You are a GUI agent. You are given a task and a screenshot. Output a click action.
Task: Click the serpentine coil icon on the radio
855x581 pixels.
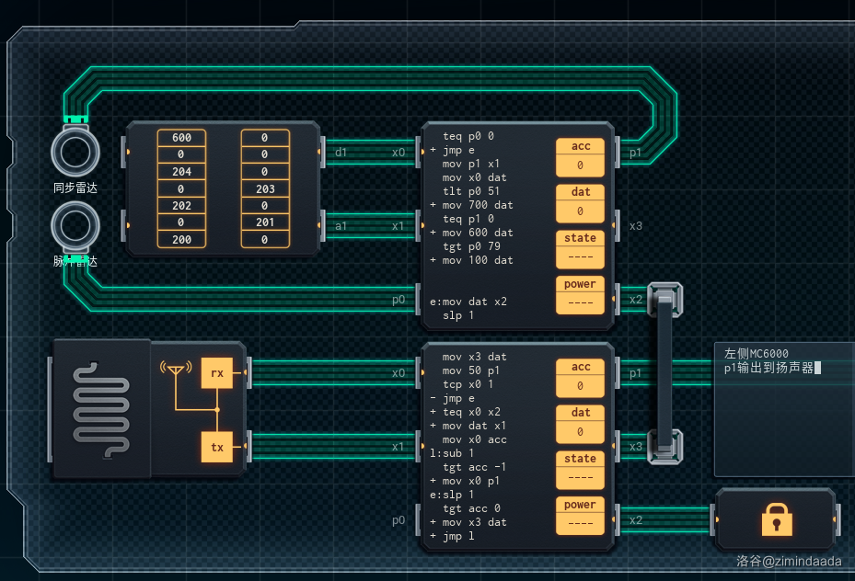[x=99, y=409]
